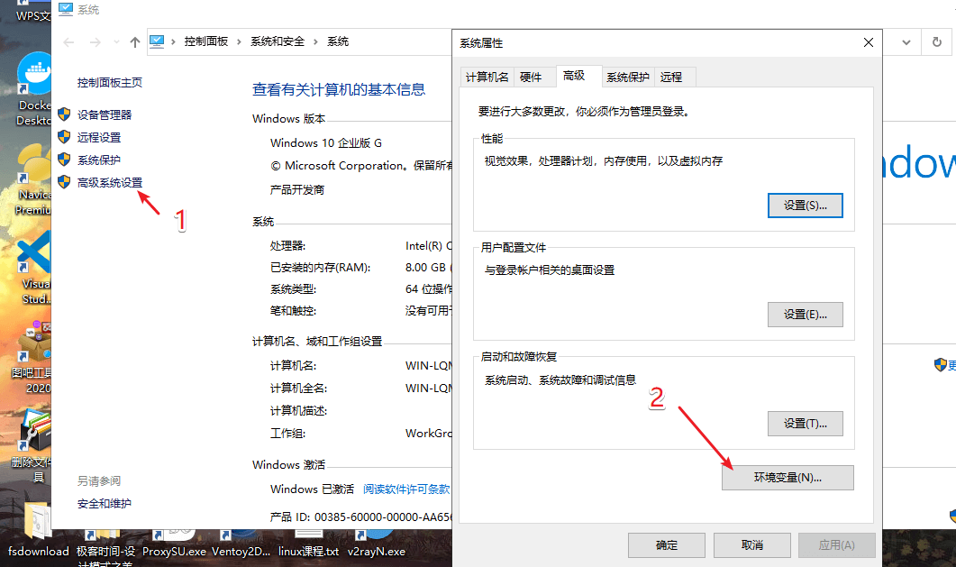Open the 阅读软件许可条款 link
The height and width of the screenshot is (567, 956).
pos(406,489)
